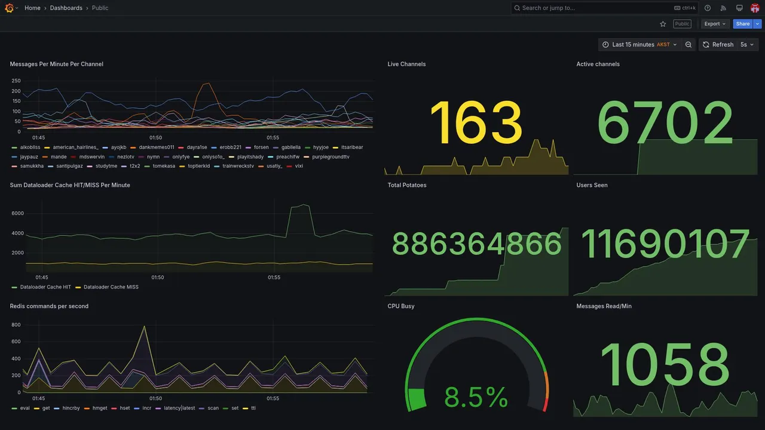Open the 5s refresh interval dropdown
The image size is (765, 430).
(747, 45)
